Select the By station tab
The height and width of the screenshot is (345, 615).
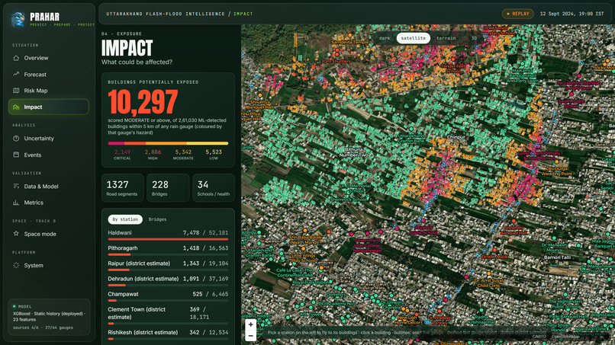pos(125,219)
